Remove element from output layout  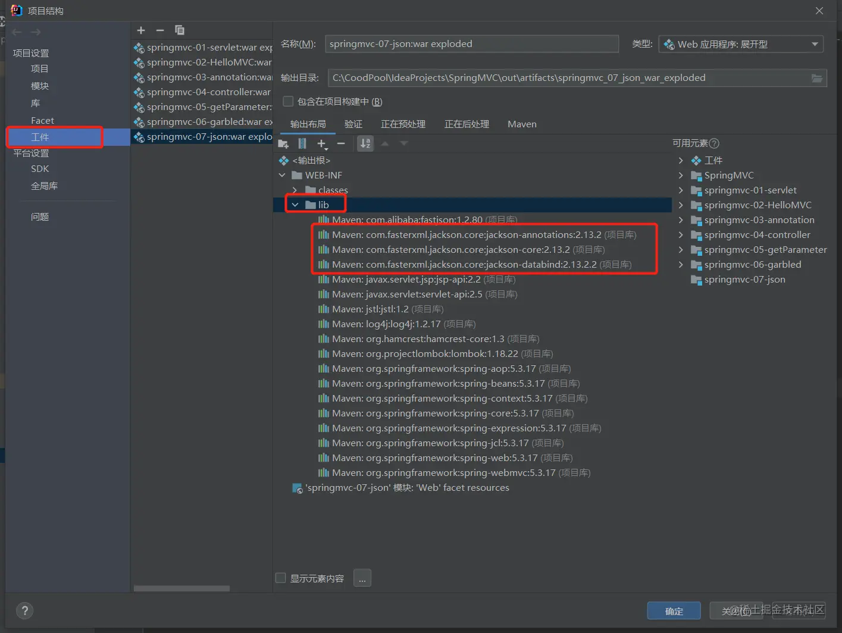pos(341,143)
